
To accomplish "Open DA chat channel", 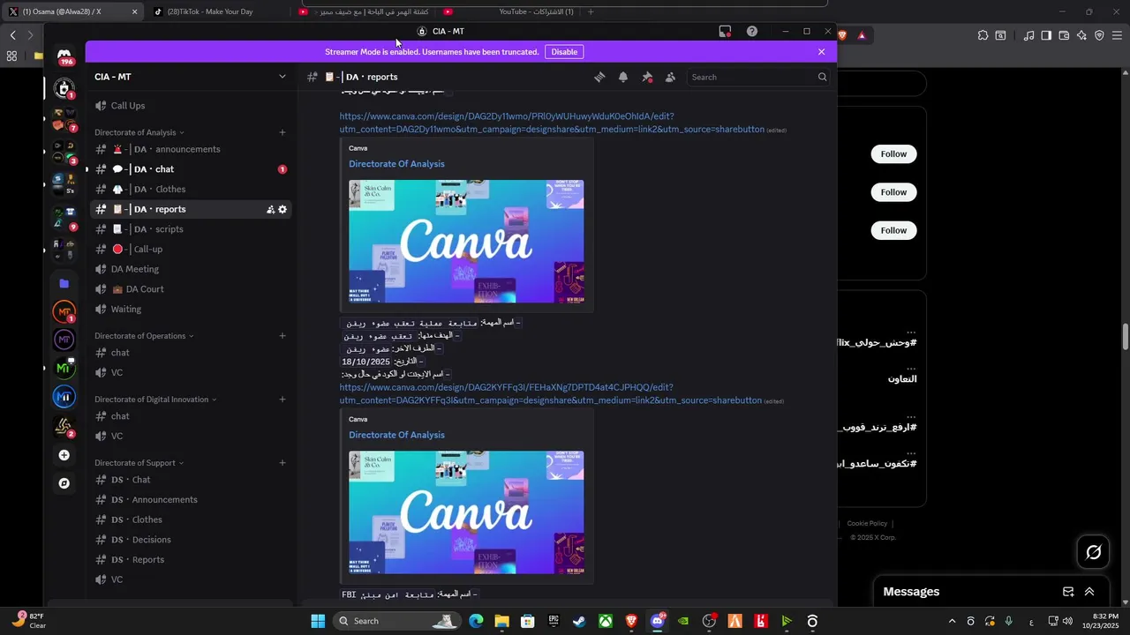I will (x=190, y=169).
